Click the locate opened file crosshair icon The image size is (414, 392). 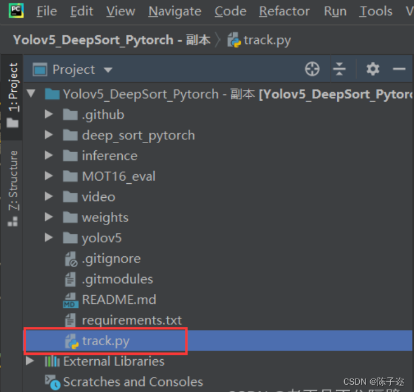(x=312, y=69)
